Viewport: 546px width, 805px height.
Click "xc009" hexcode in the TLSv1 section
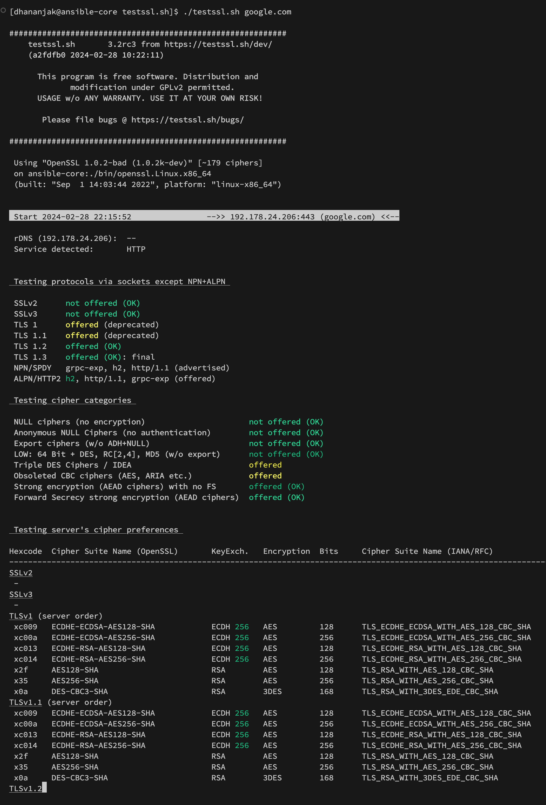26,627
